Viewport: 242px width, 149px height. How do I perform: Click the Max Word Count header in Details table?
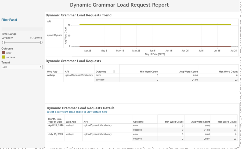pyautogui.click(x=227, y=122)
